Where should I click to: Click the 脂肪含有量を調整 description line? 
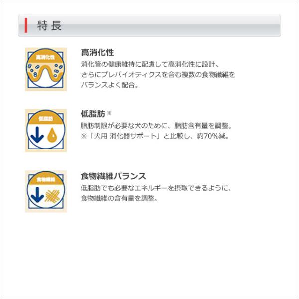pos(156,126)
